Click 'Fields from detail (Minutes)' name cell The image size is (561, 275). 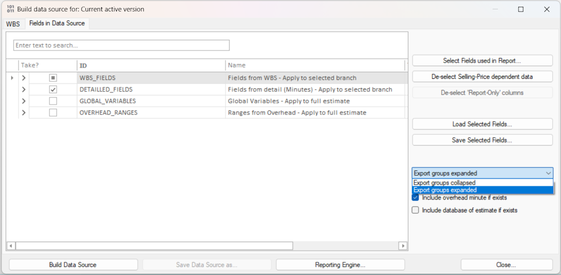(x=315, y=89)
